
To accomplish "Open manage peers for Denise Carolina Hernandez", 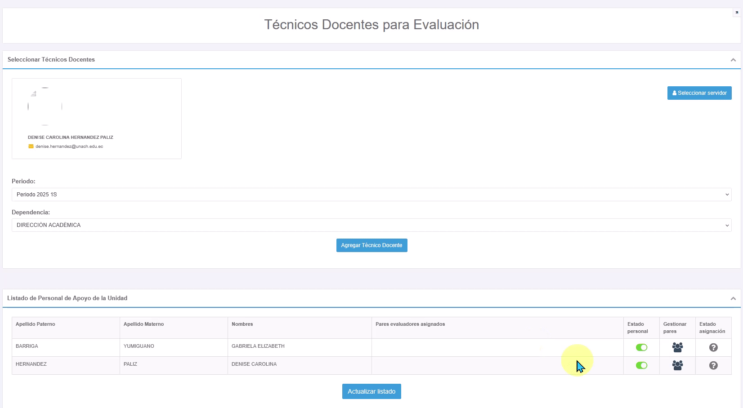I will click(677, 365).
